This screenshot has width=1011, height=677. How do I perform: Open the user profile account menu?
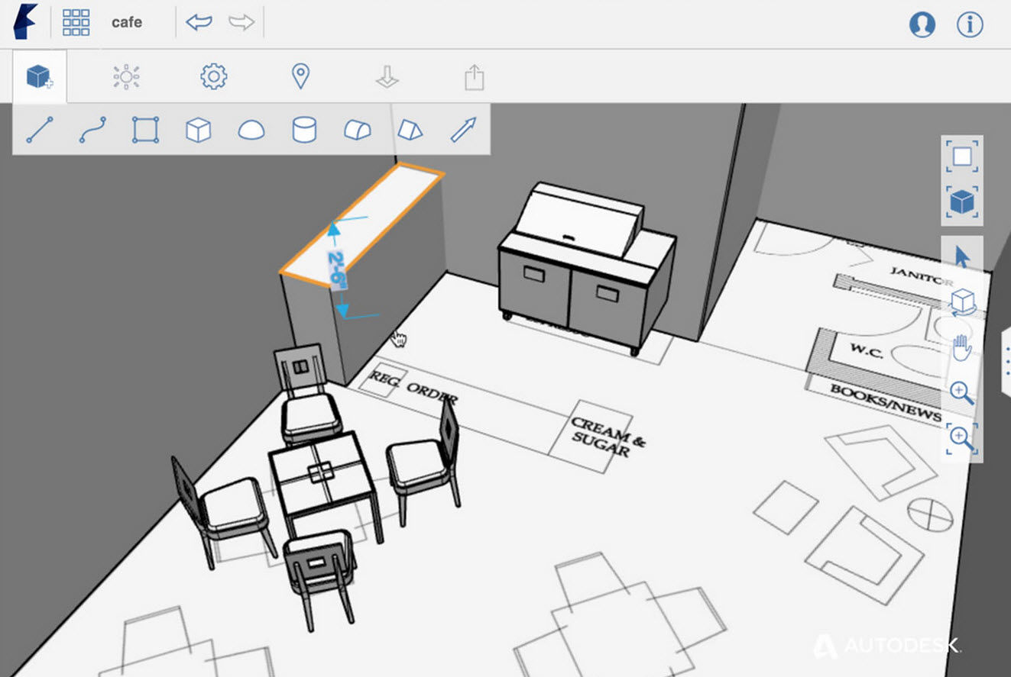pyautogui.click(x=922, y=24)
